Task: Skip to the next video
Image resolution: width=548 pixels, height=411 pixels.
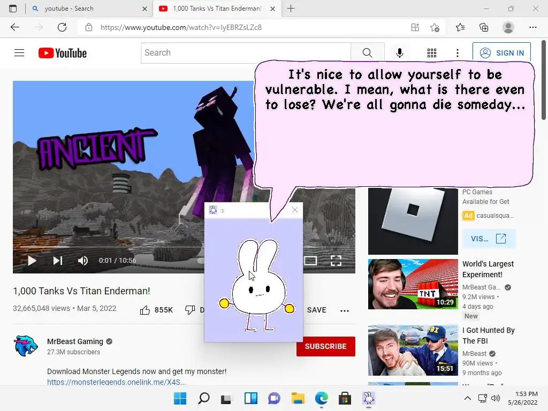Action: click(x=58, y=261)
